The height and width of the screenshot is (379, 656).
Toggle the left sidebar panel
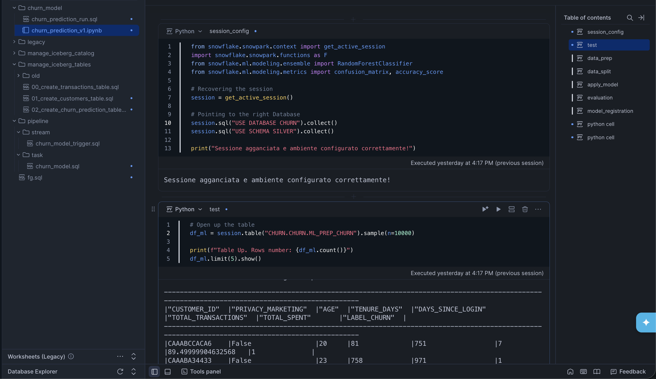pyautogui.click(x=154, y=372)
